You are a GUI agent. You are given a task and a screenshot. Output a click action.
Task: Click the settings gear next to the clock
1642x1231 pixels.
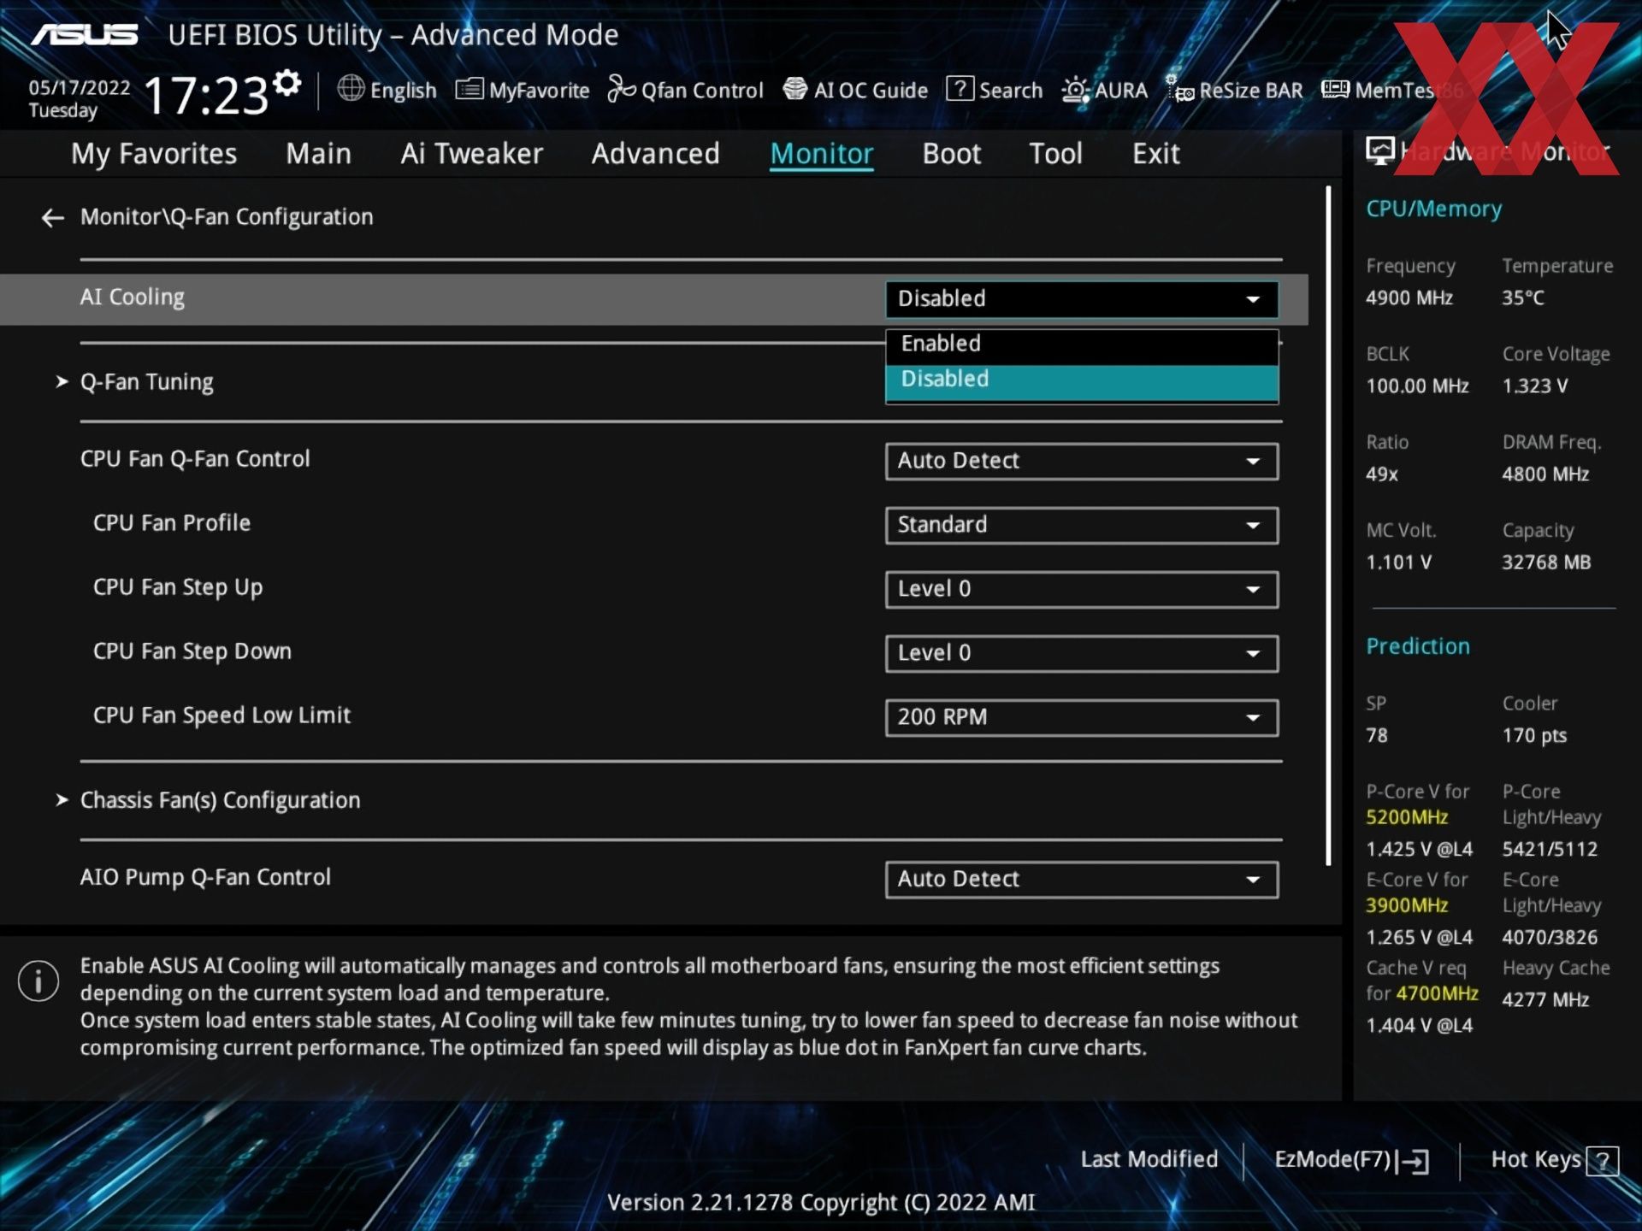pos(287,83)
